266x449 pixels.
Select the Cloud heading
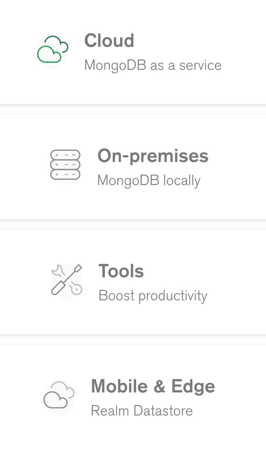[x=109, y=40]
